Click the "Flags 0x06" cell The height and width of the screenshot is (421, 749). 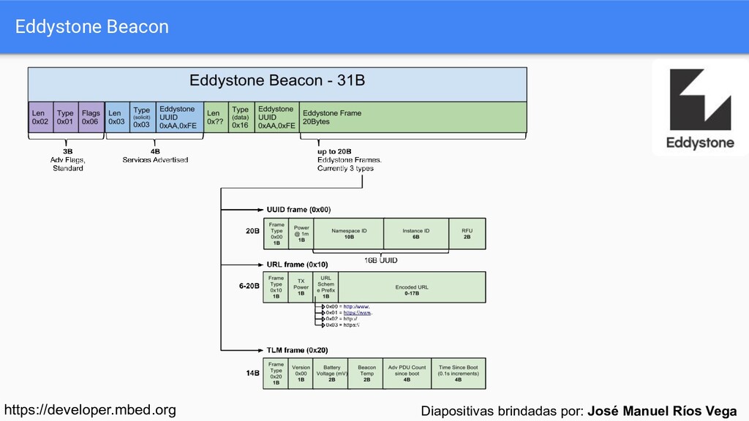coord(91,118)
